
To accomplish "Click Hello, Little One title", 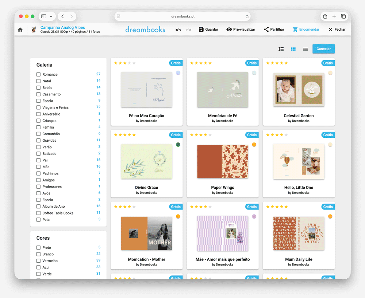I will click(299, 188).
